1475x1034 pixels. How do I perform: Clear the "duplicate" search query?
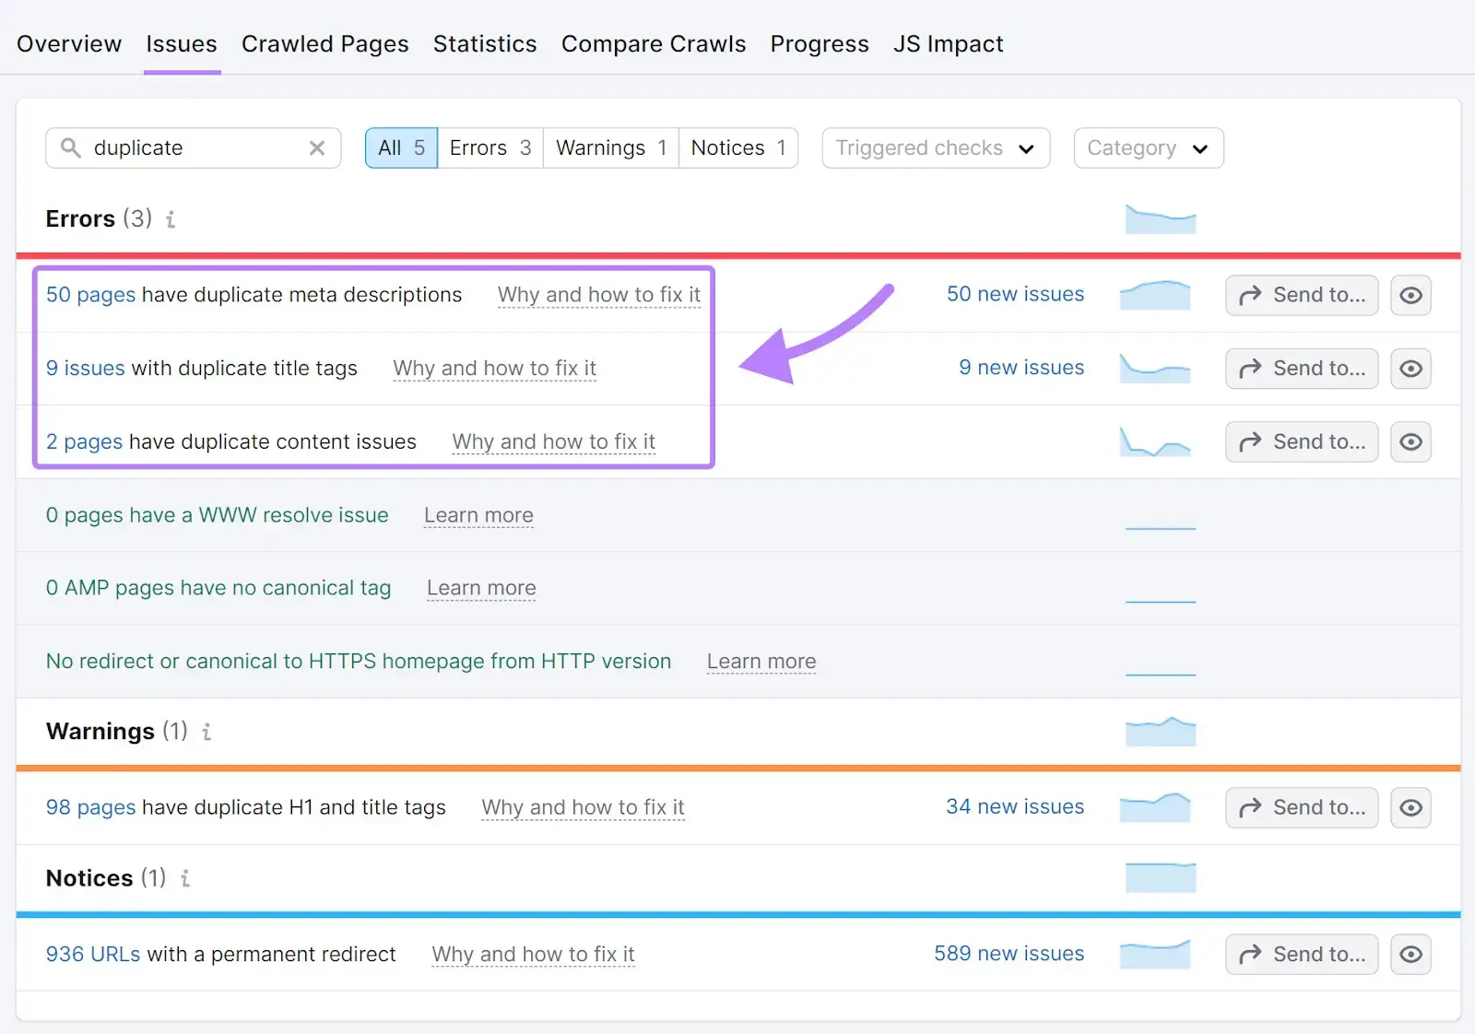(317, 147)
